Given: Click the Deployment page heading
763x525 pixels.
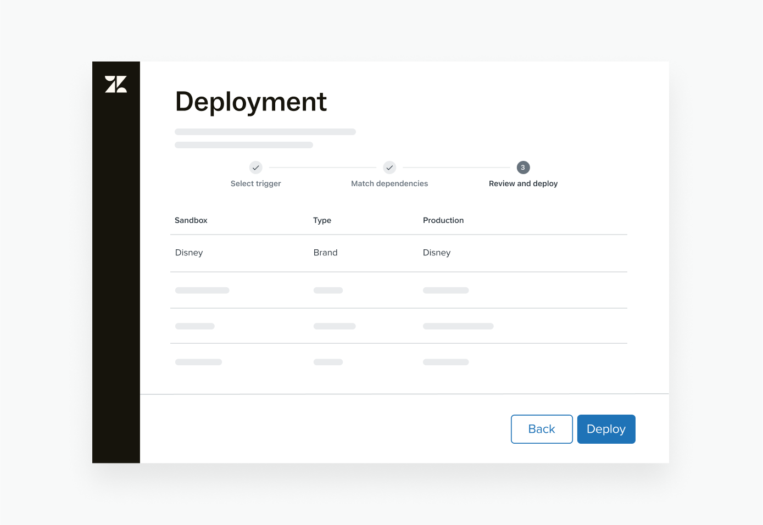Looking at the screenshot, I should pyautogui.click(x=250, y=102).
